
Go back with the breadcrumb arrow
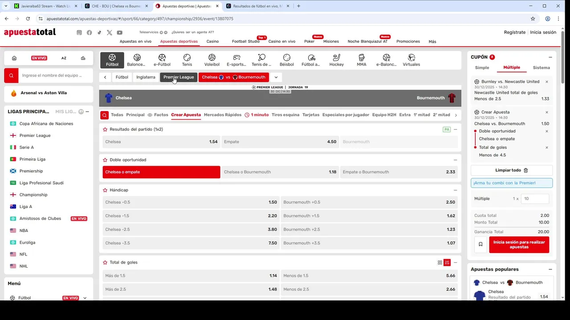coord(105,77)
